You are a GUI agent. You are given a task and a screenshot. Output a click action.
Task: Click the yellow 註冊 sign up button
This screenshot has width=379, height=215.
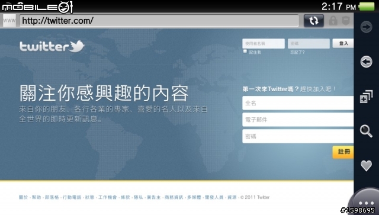click(x=343, y=152)
